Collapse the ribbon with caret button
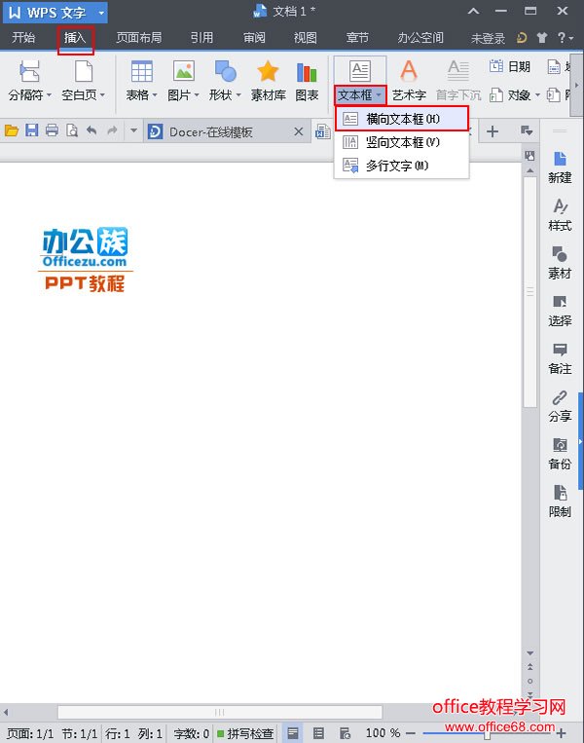584x743 pixels. click(x=473, y=11)
